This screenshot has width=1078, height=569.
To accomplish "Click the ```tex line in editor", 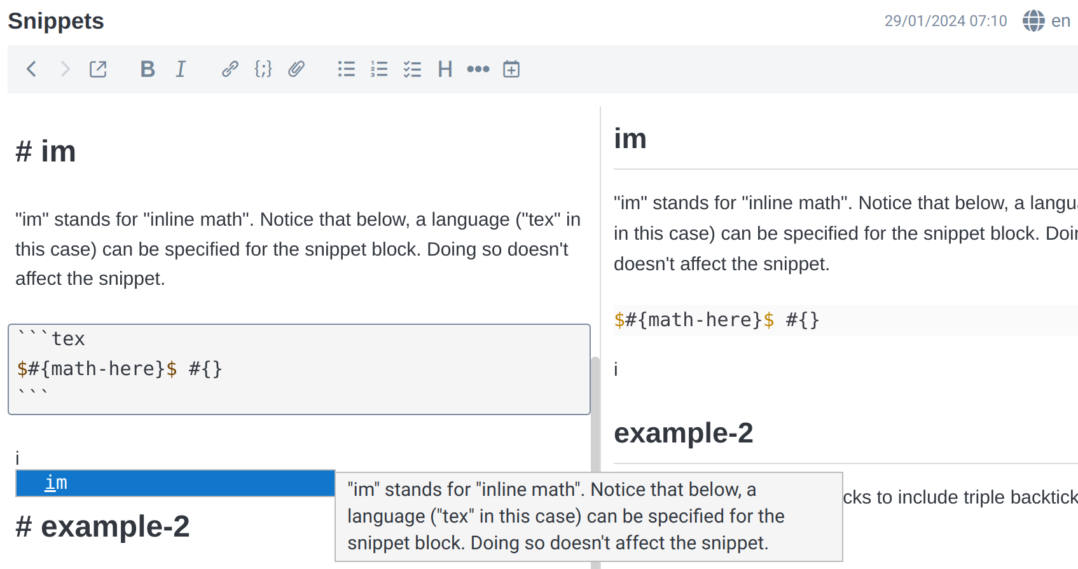I will coord(51,339).
